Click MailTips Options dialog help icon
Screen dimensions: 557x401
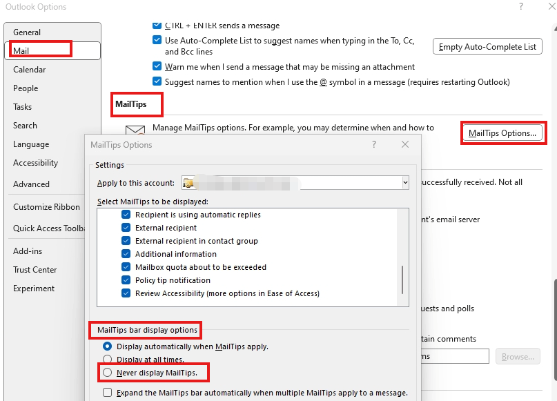point(374,144)
